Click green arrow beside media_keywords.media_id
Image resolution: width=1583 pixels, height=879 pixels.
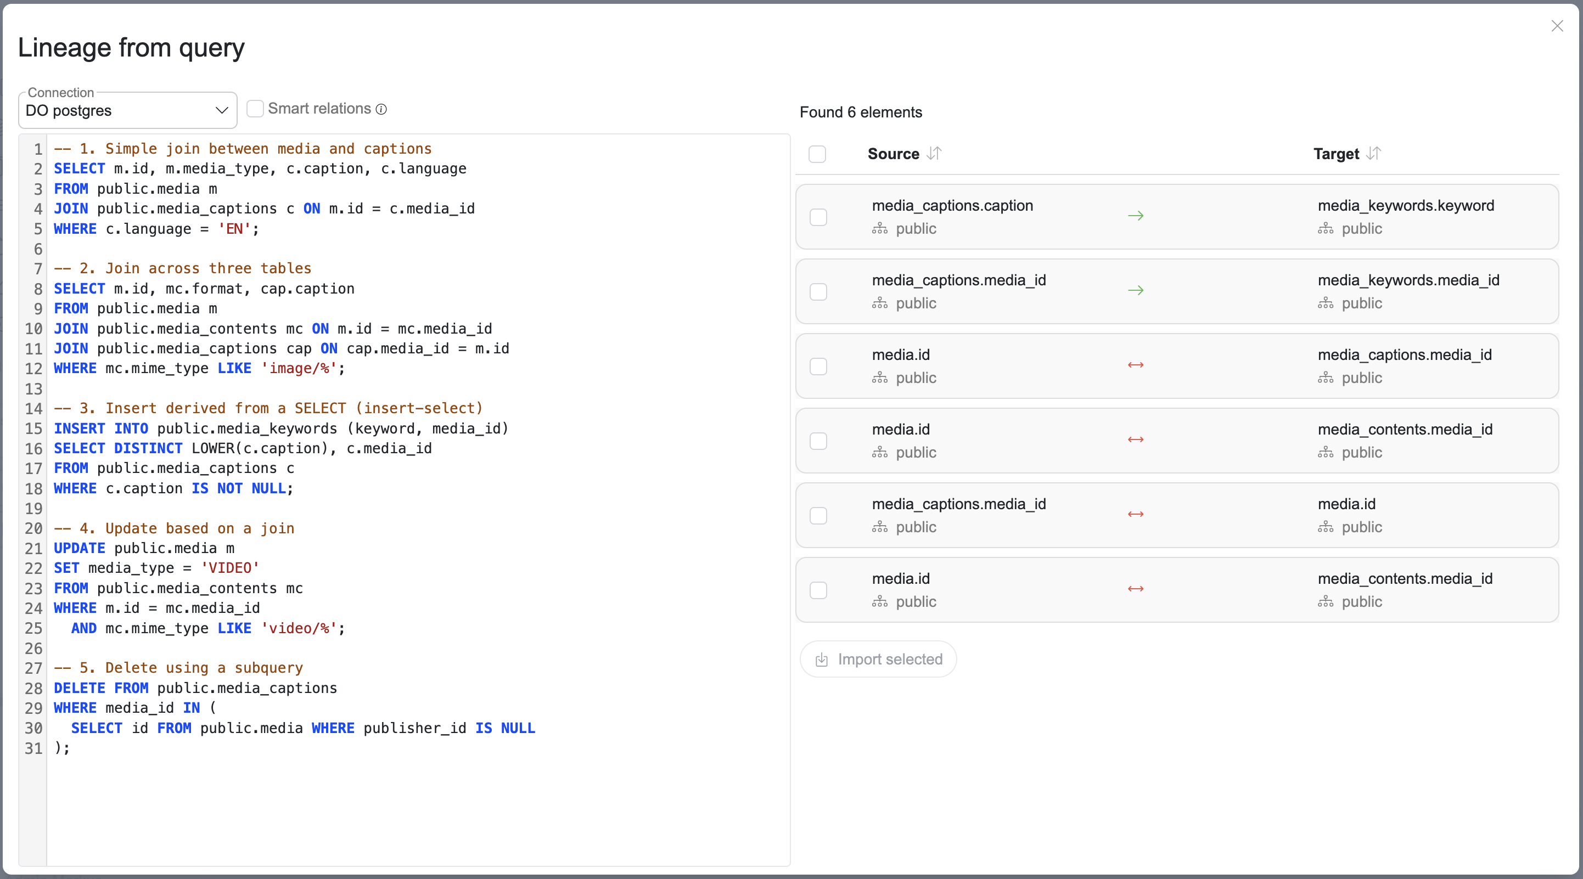pos(1135,291)
